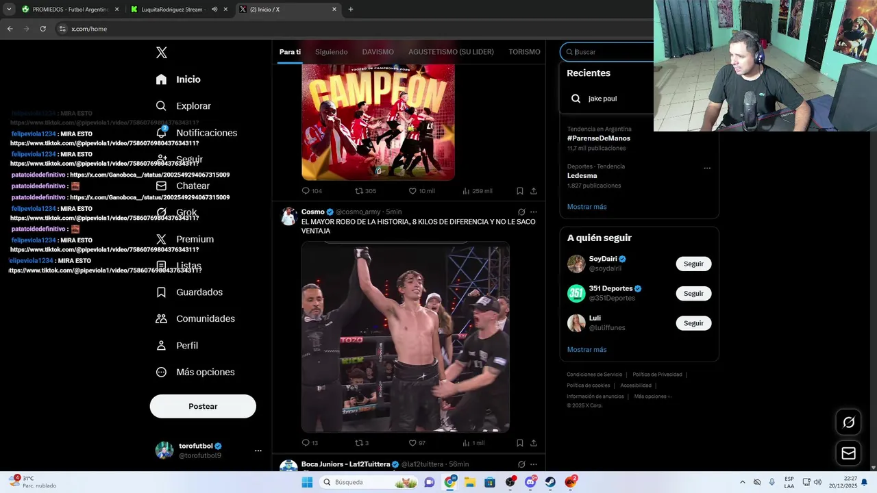The width and height of the screenshot is (877, 493).
Task: Follow Luli
Action: pos(693,323)
